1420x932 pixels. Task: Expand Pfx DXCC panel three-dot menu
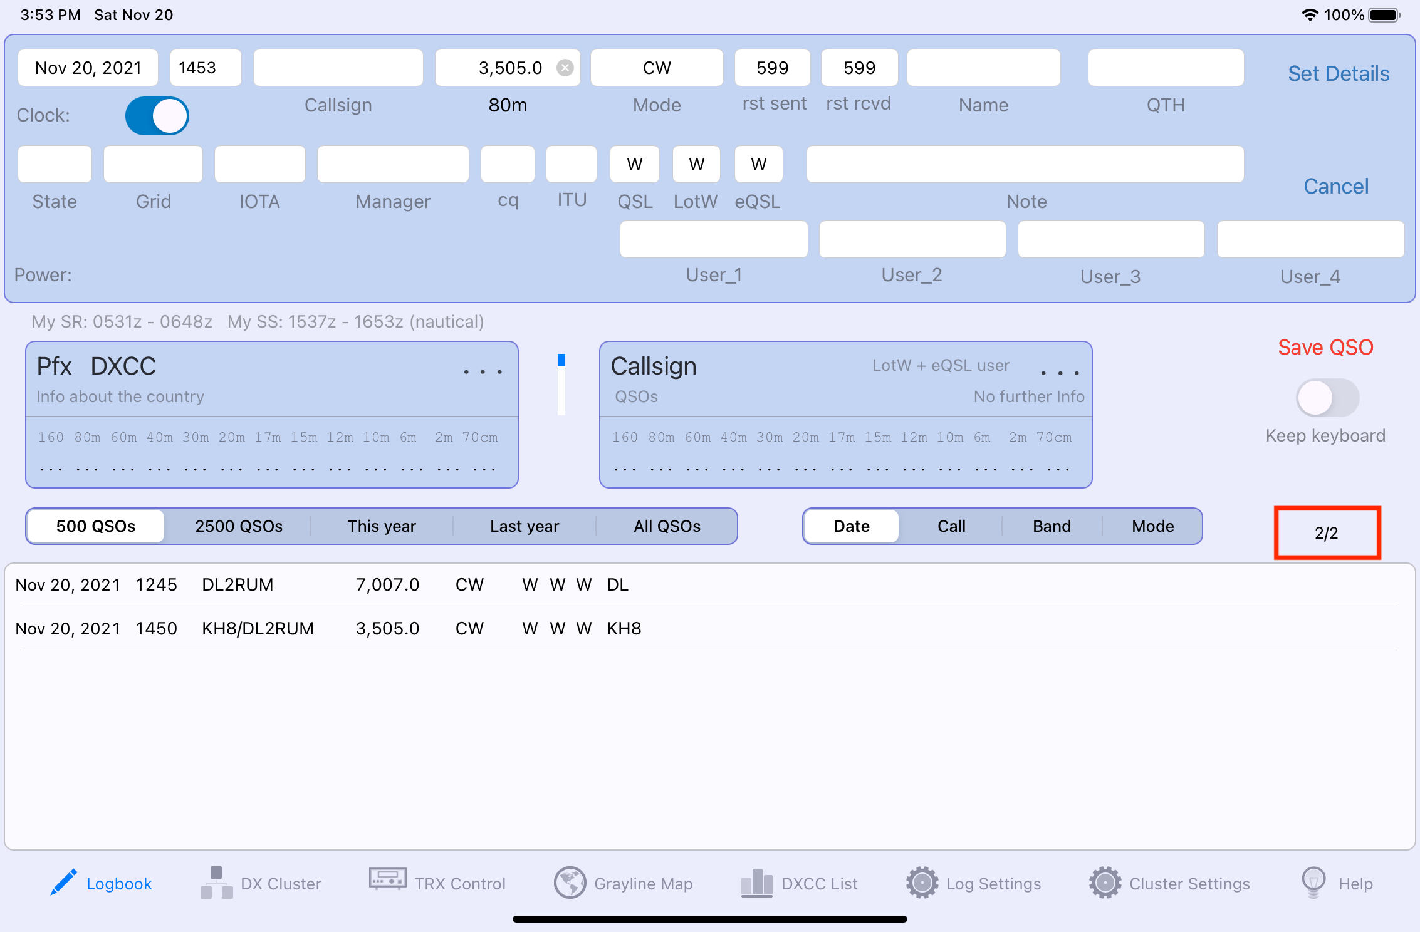point(483,372)
